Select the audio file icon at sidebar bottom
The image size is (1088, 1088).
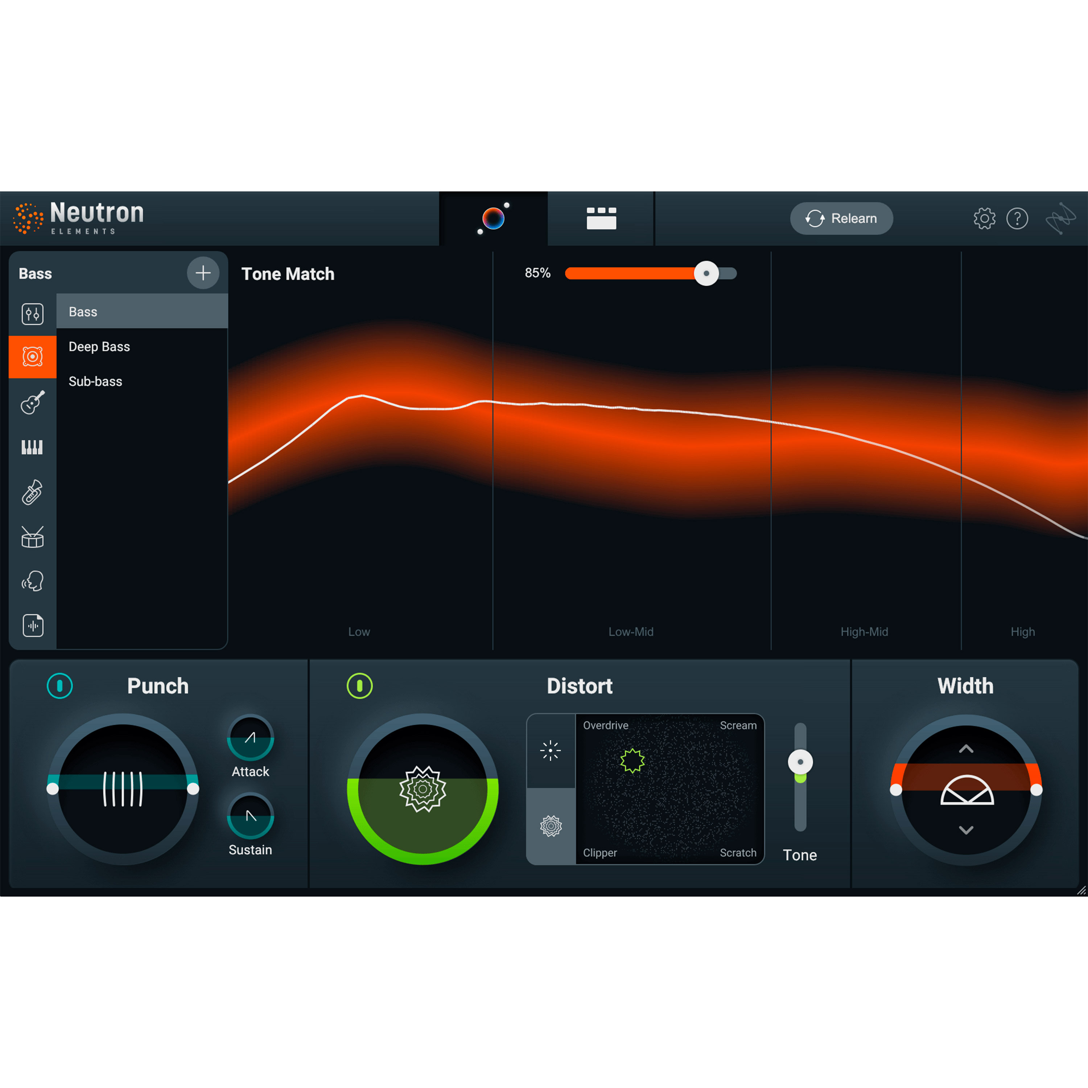pos(32,626)
